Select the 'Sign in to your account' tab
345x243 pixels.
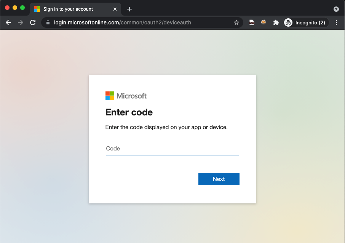(x=69, y=9)
